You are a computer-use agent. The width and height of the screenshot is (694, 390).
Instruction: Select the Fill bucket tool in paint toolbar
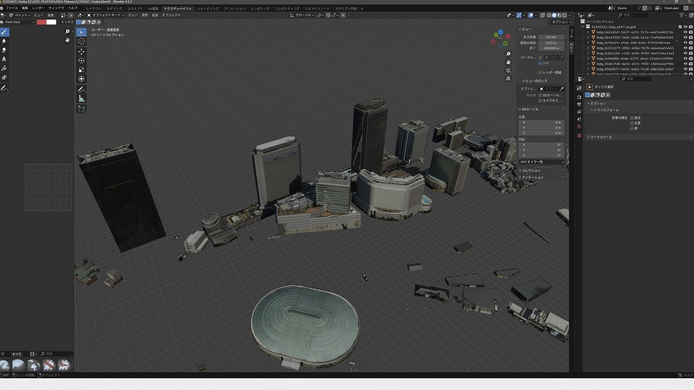(x=4, y=68)
